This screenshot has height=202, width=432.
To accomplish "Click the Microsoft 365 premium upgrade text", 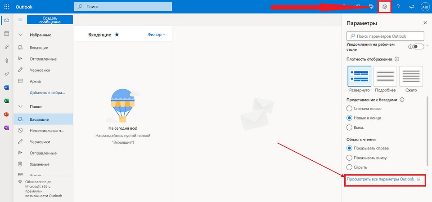I will click(x=44, y=189).
